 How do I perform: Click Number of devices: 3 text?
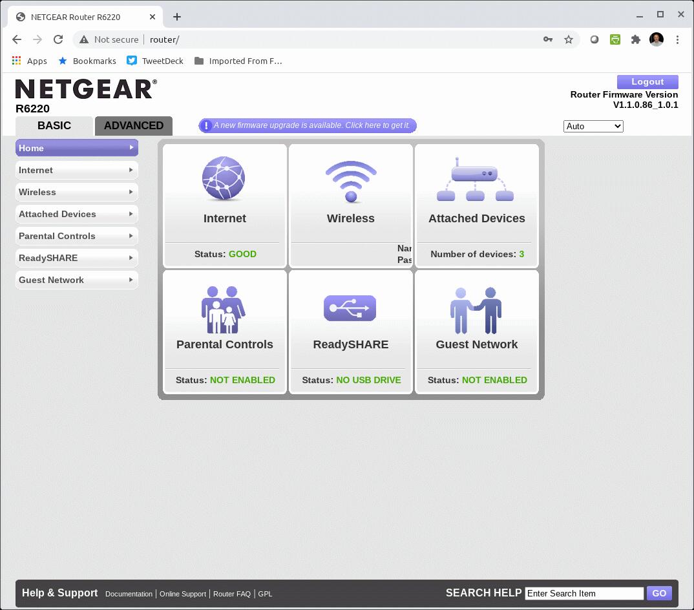(x=477, y=254)
